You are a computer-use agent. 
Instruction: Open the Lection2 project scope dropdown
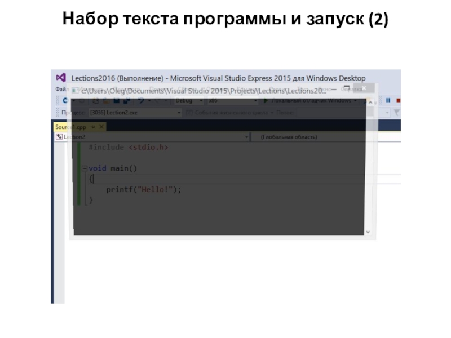pos(246,137)
